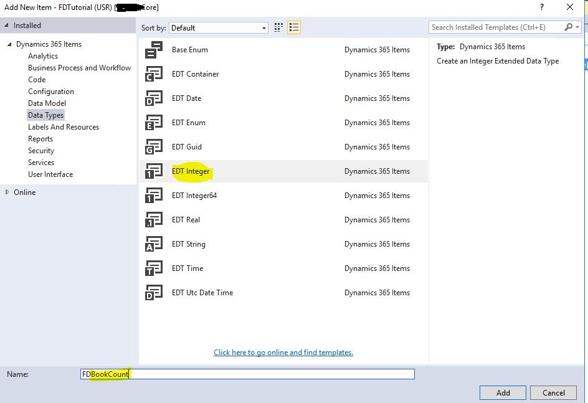
Task: Select the EDT String row text
Action: coord(189,244)
